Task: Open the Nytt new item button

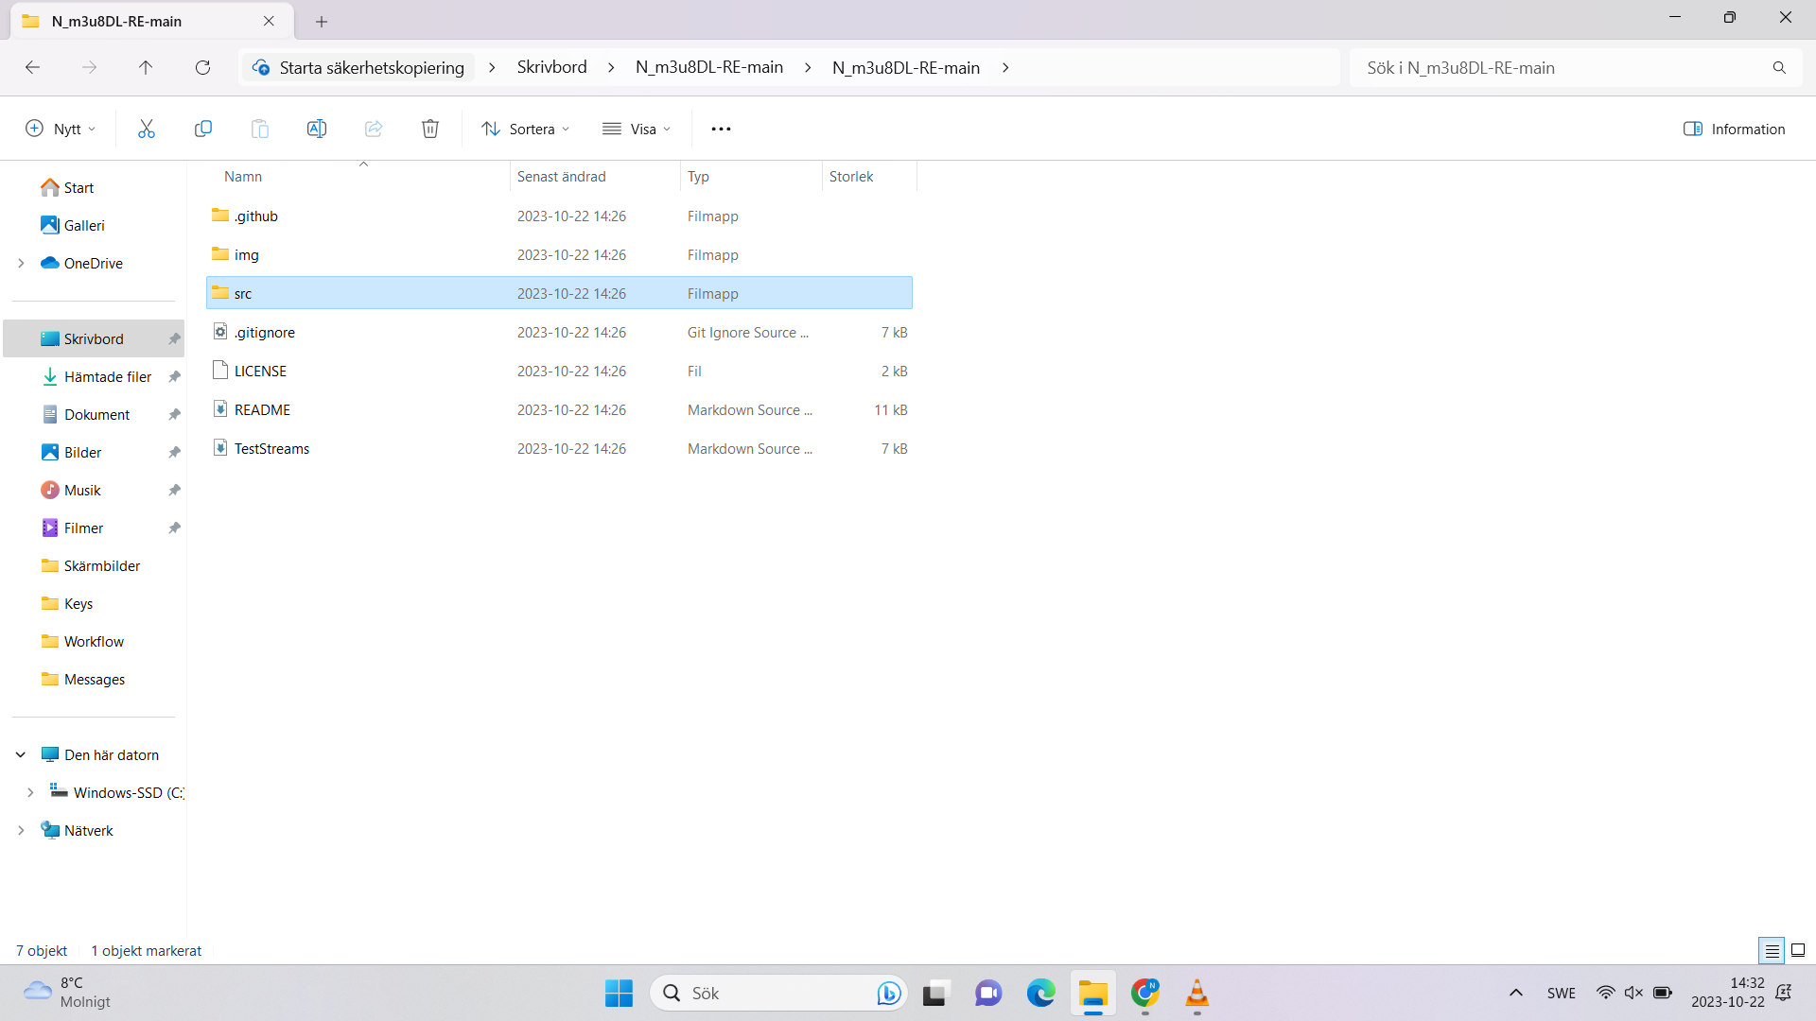Action: (x=61, y=129)
